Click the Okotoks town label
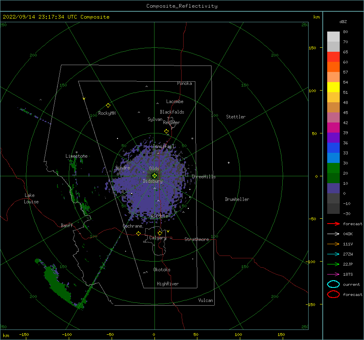364x340 pixels. [x=162, y=270]
